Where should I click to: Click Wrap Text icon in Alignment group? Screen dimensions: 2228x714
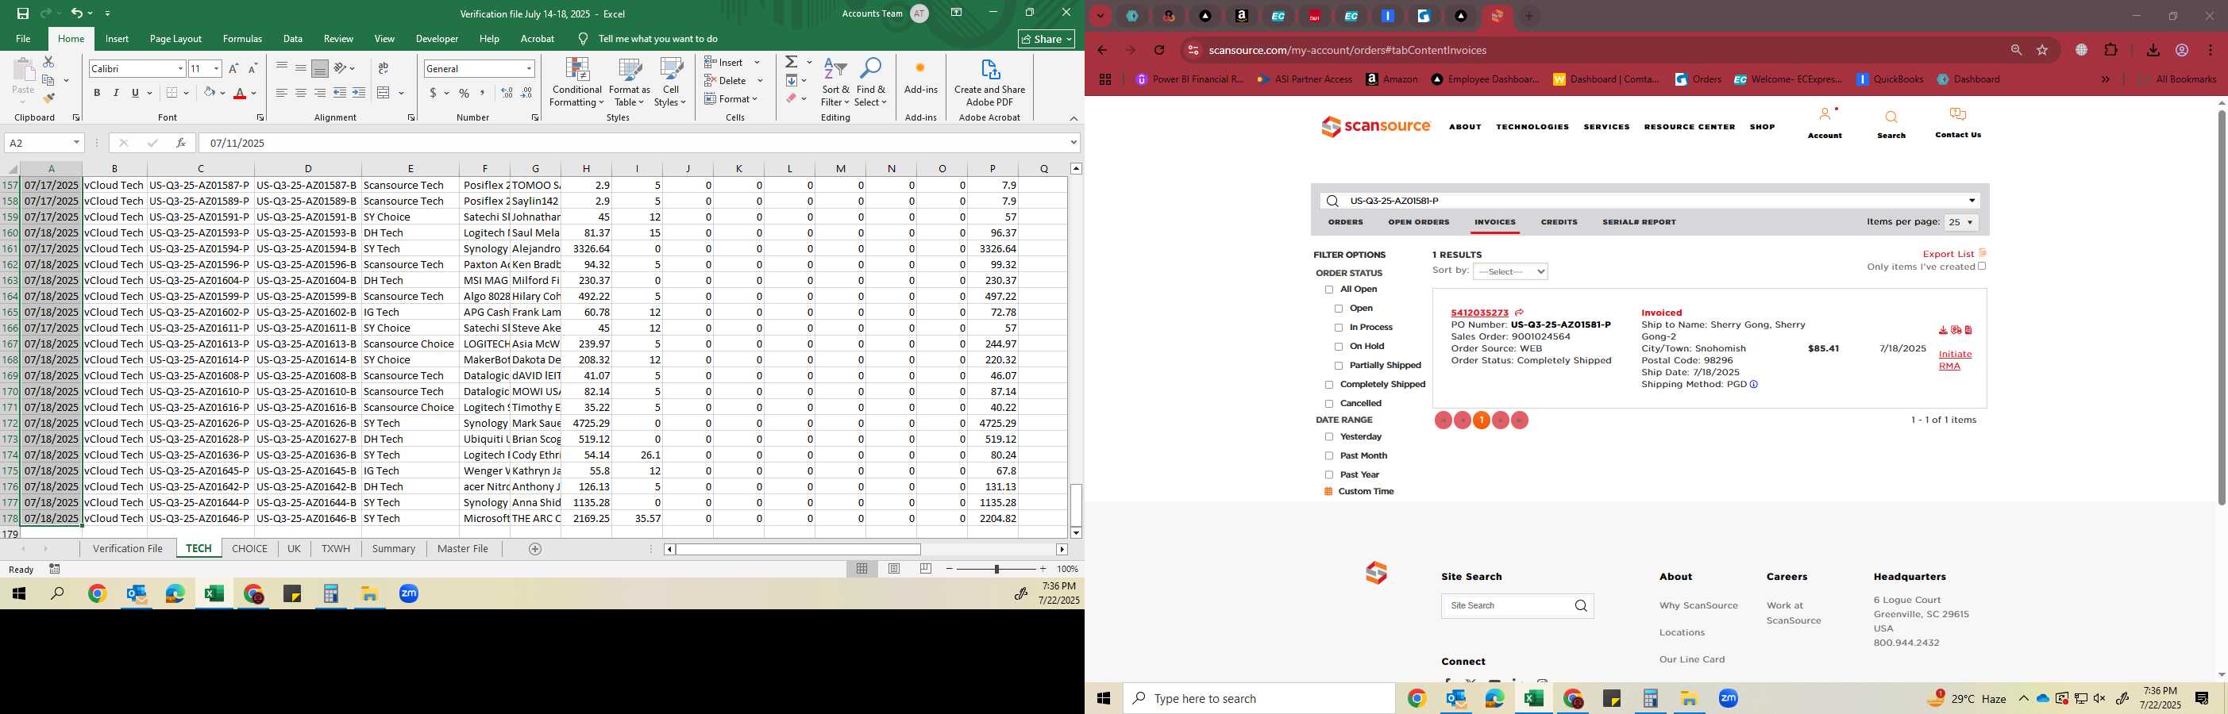tap(384, 68)
